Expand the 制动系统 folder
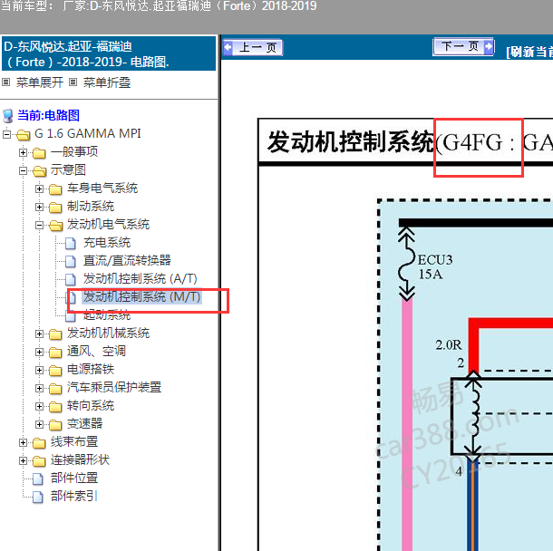 [39, 207]
